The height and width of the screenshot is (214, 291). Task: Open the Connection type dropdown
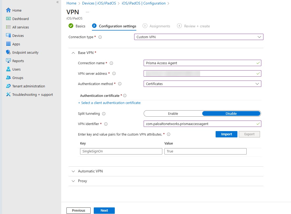pyautogui.click(x=199, y=37)
